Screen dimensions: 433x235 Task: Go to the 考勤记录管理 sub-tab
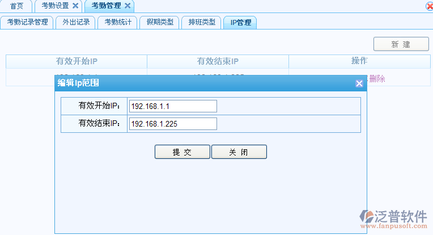tap(27, 23)
